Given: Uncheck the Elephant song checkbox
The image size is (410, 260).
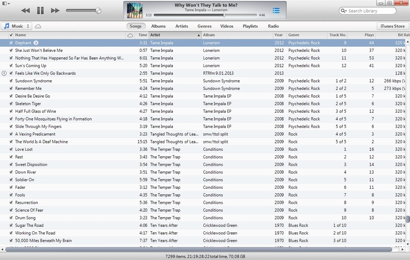Looking at the screenshot, I should point(11,43).
